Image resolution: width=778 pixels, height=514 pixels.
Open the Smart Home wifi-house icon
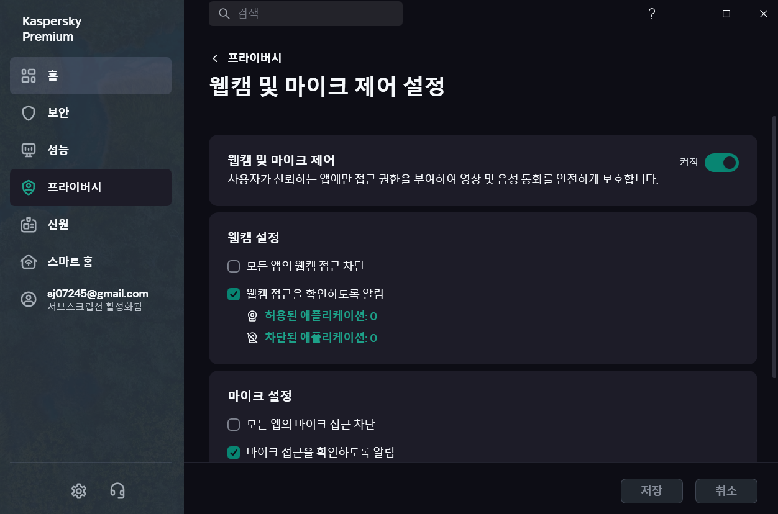[29, 262]
